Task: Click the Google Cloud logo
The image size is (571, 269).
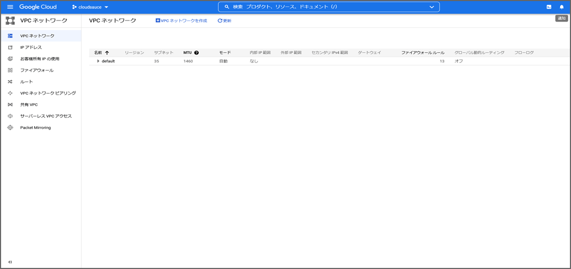Action: pyautogui.click(x=38, y=7)
